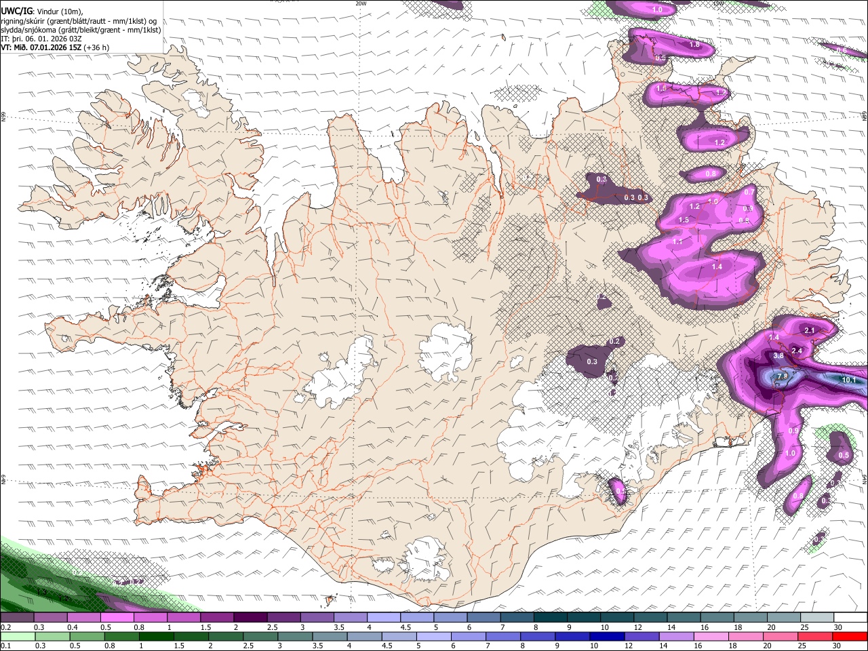This screenshot has height=651, width=868.
Task: Click the 10.1 precipitation value offshore east
Action: (x=849, y=380)
